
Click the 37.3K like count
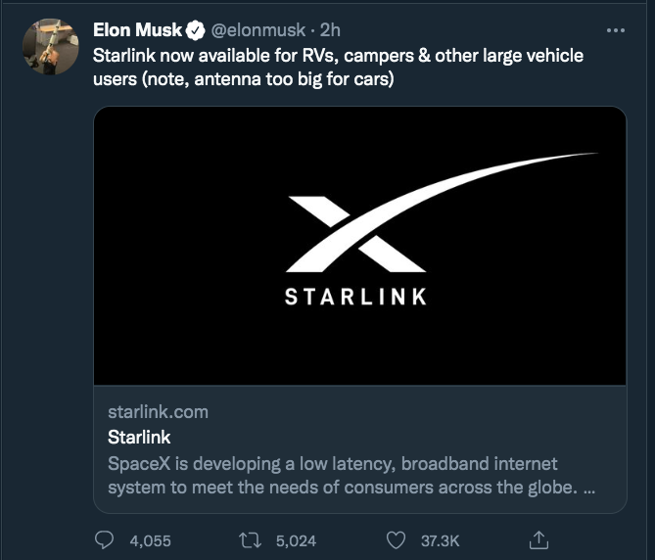click(440, 539)
